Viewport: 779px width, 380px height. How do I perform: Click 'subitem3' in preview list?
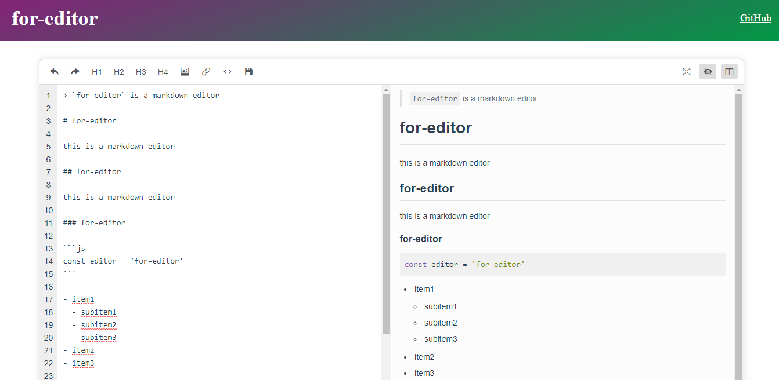click(441, 339)
